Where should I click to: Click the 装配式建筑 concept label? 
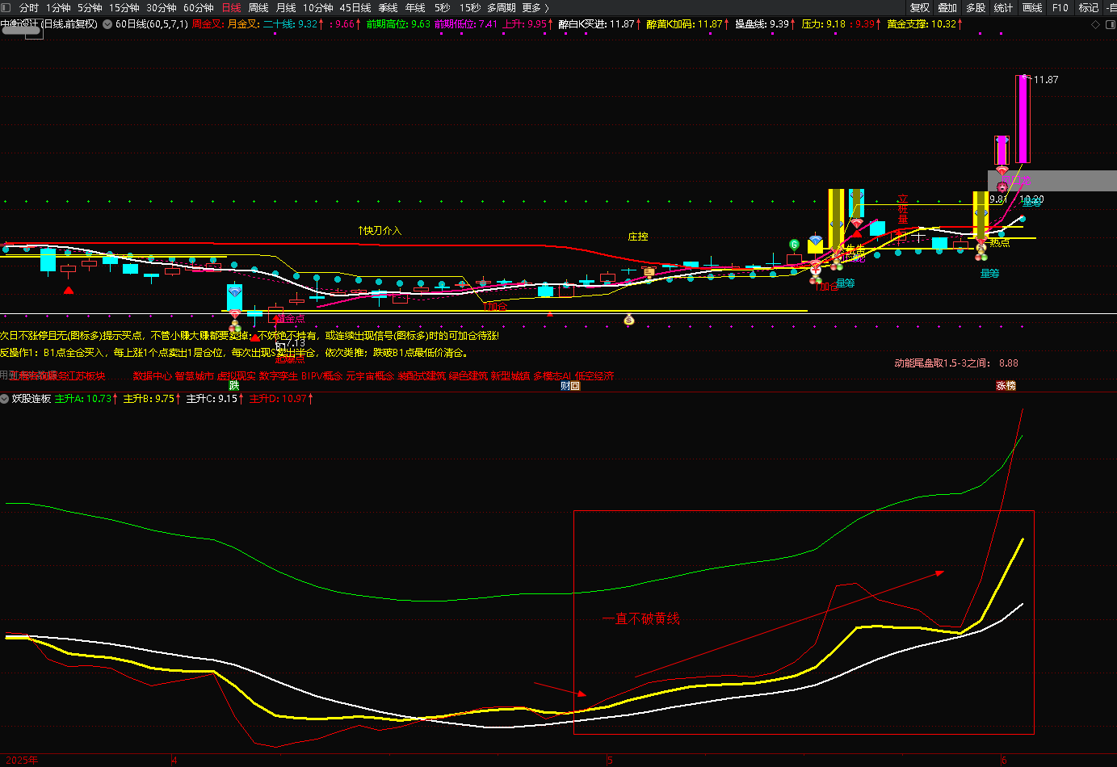(x=422, y=376)
